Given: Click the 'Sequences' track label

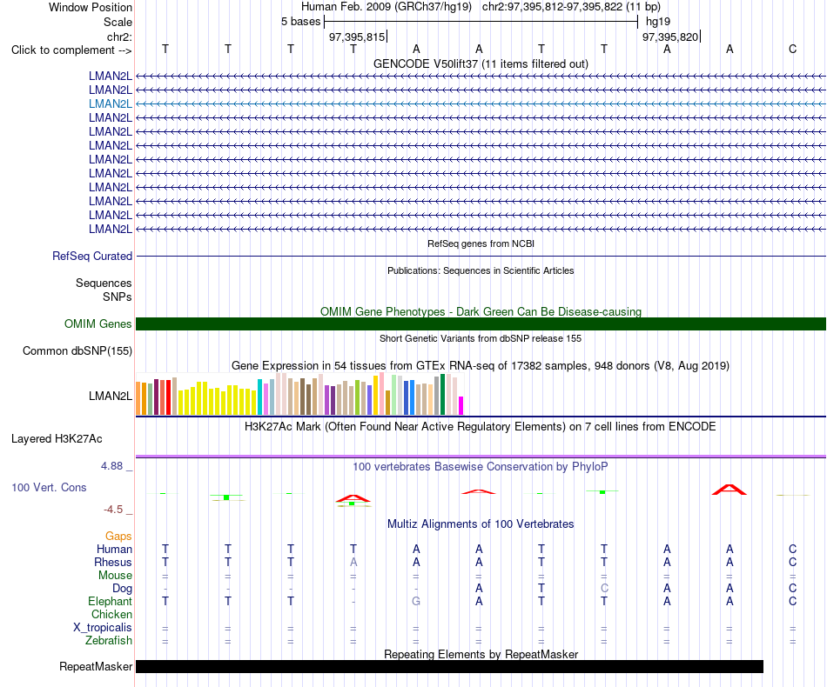Looking at the screenshot, I should 104,283.
